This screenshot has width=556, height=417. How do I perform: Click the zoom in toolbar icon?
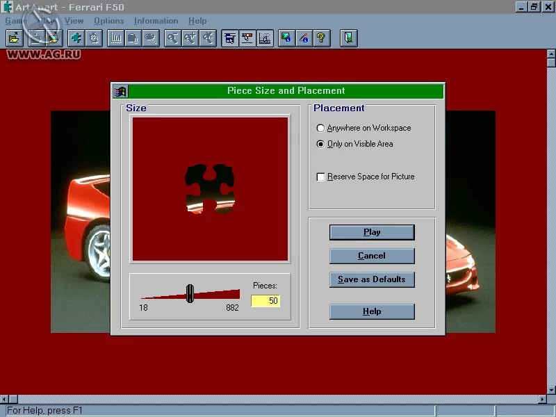coord(190,38)
